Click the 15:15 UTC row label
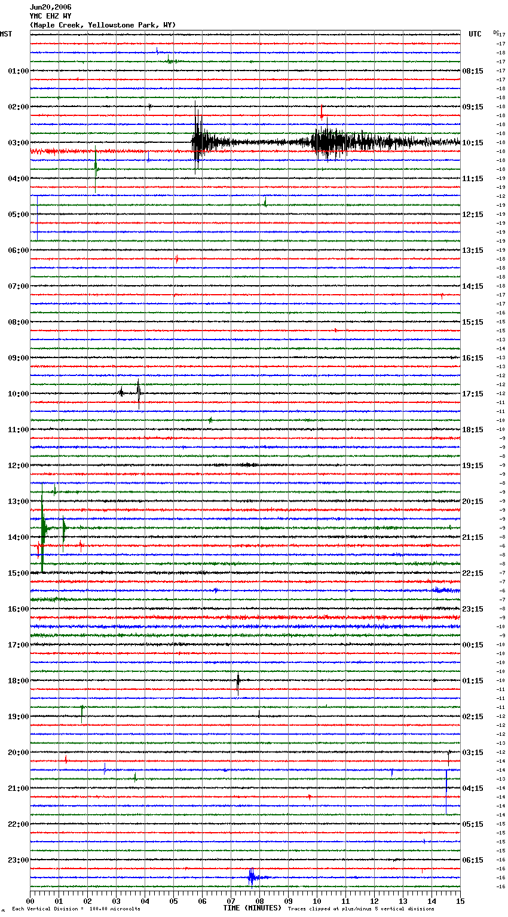The image size is (508, 917). (x=473, y=322)
